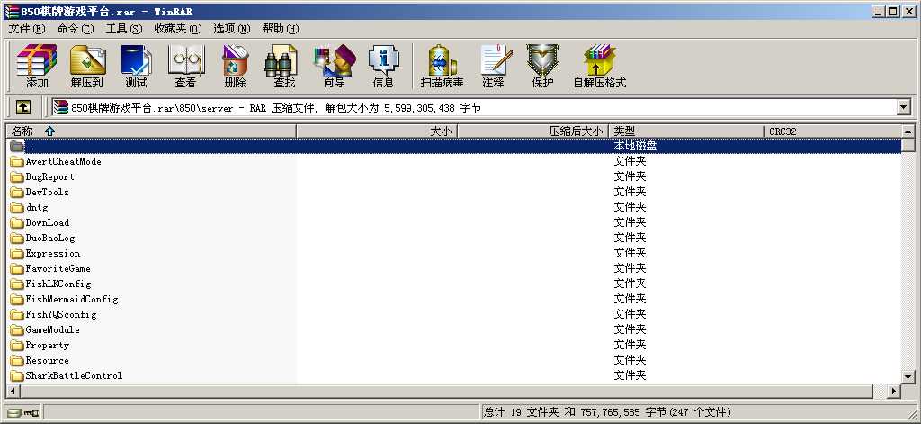Open the 收藏夹 (Favorites) menu
The width and height of the screenshot is (921, 424).
[178, 28]
